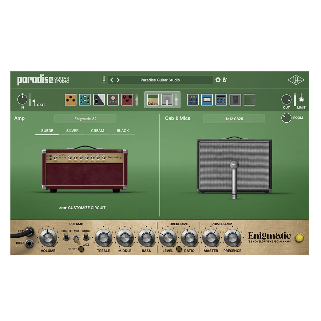Select the black and white pedal slot

click(99, 100)
